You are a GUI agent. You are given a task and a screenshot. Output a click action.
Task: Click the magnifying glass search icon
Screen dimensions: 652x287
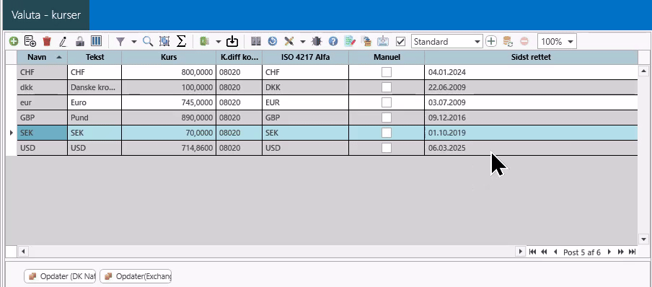click(x=148, y=41)
